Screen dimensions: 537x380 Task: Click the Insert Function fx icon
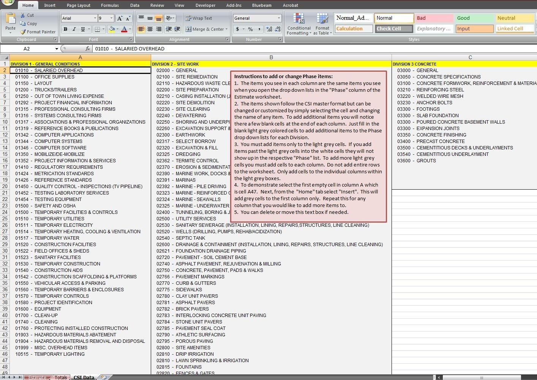tap(88, 49)
